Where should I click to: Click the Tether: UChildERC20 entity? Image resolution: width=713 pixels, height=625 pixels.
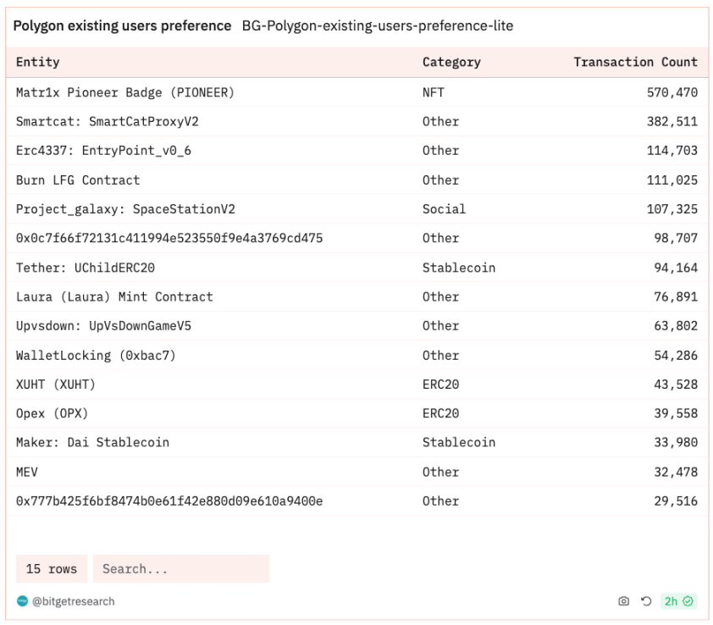coord(86,268)
